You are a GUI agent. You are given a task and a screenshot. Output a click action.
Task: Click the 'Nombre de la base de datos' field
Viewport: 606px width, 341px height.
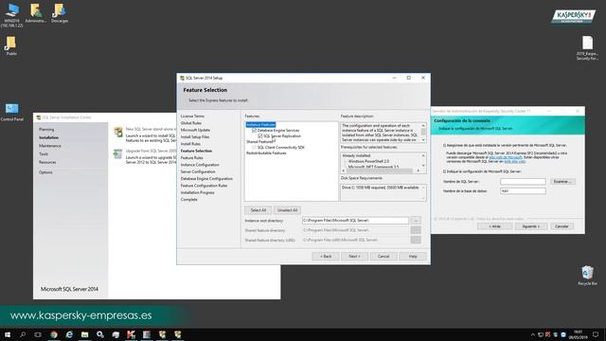coord(523,191)
